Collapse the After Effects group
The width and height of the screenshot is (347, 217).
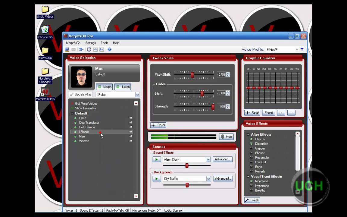click(x=248, y=134)
